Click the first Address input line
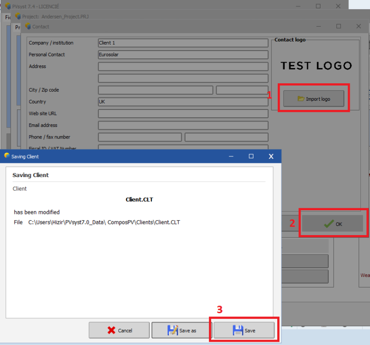This screenshot has height=345, width=370. (x=183, y=67)
